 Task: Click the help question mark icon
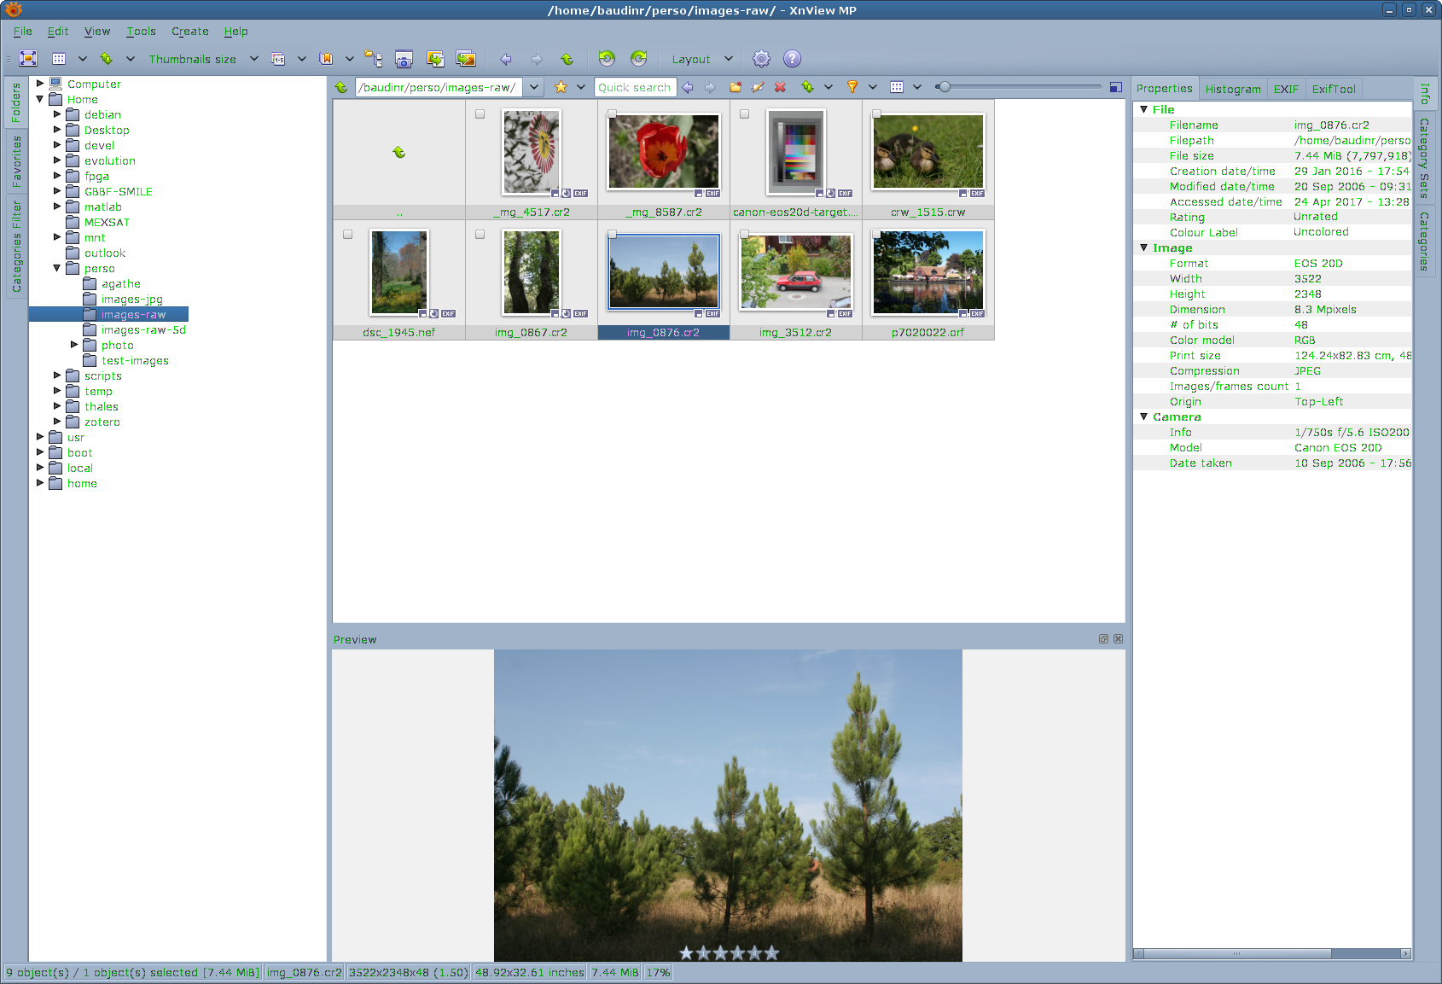[792, 58]
